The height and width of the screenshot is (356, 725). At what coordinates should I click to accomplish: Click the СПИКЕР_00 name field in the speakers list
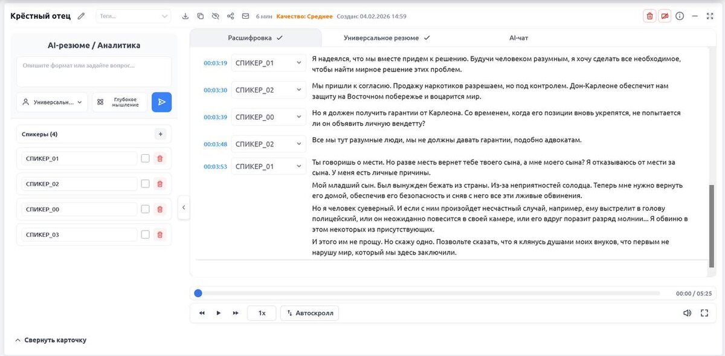(79, 209)
